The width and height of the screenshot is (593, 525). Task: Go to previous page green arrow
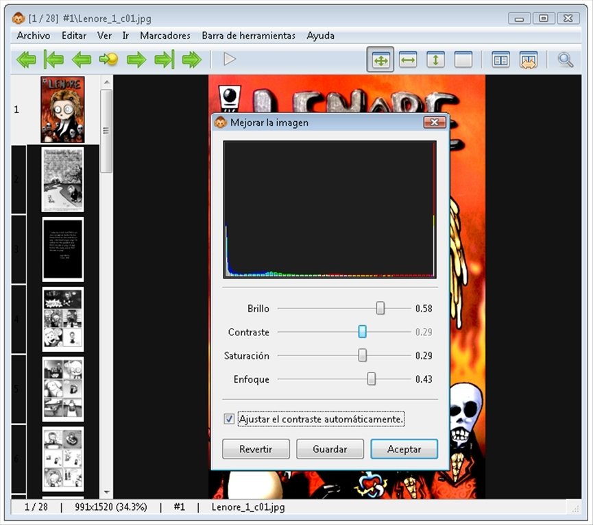82,60
